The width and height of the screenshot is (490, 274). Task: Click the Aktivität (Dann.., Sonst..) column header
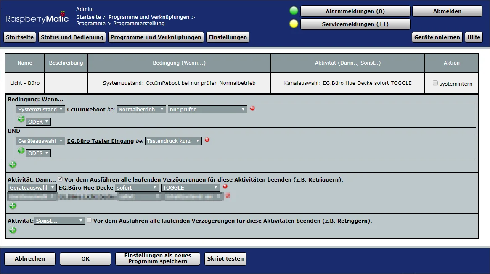click(348, 63)
